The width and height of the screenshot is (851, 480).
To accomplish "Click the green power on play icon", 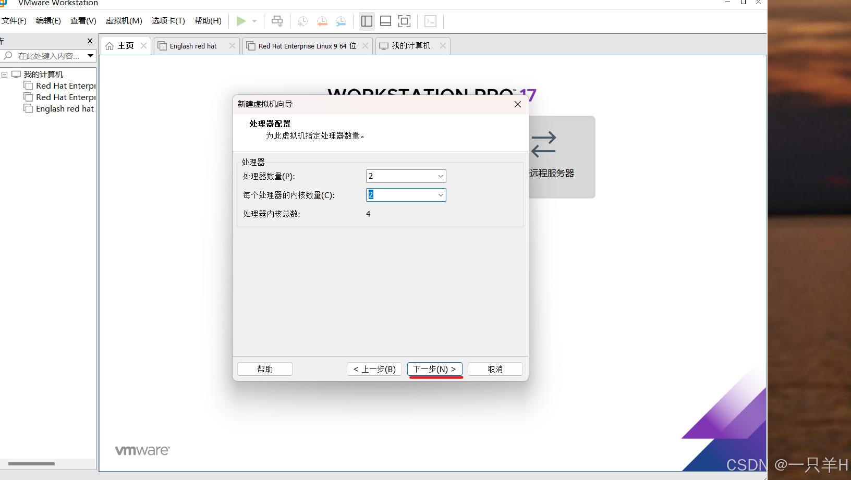I will coord(241,21).
